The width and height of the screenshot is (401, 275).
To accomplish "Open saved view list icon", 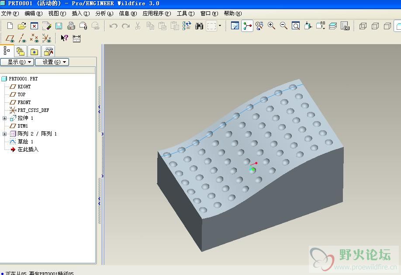I will [x=321, y=26].
